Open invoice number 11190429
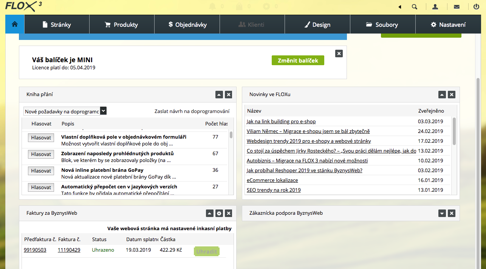486x269 pixels. (x=69, y=250)
